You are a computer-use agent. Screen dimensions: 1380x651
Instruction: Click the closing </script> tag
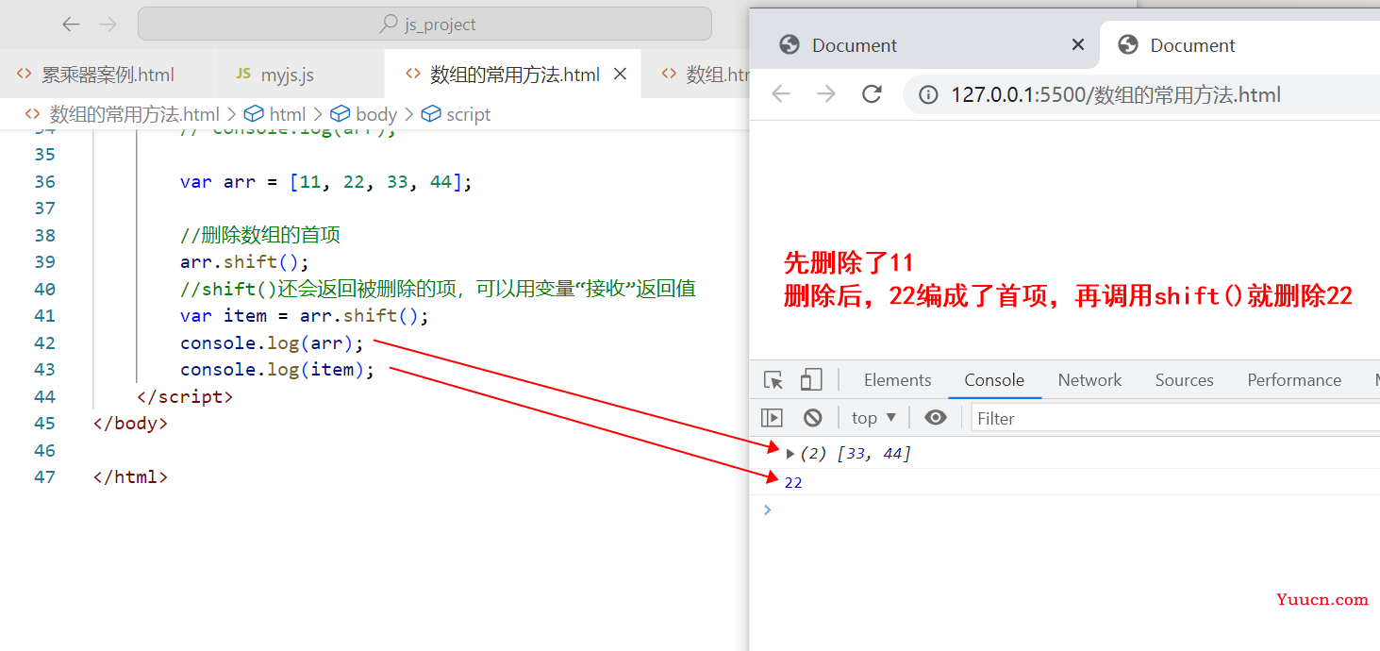pos(185,396)
